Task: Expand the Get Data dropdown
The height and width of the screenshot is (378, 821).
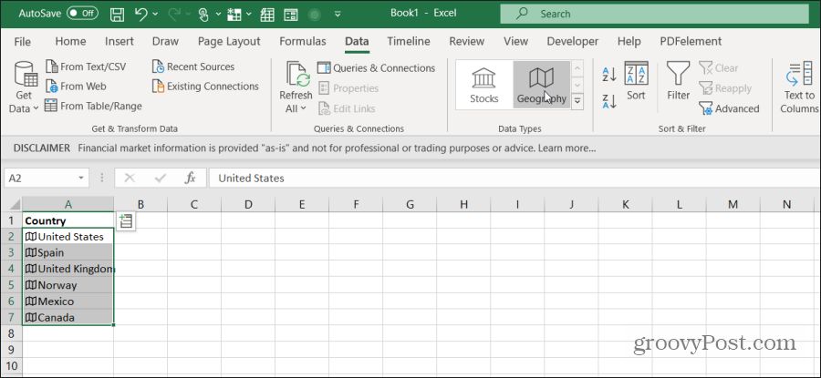Action: click(24, 88)
